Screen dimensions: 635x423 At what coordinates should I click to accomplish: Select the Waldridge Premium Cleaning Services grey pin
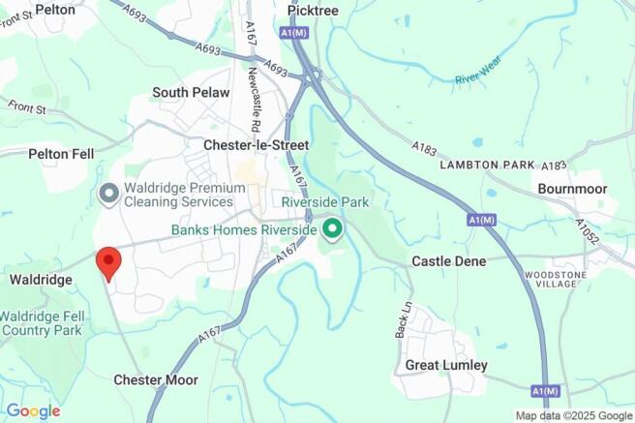[109, 195]
